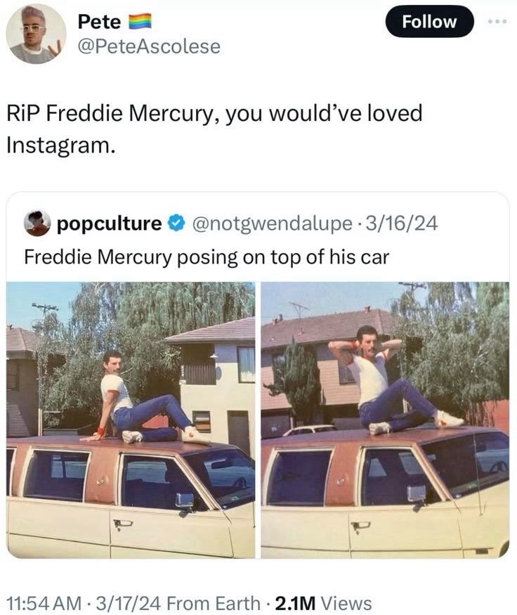Open the quoted tweet card header
This screenshot has height=615, width=517.
click(231, 224)
